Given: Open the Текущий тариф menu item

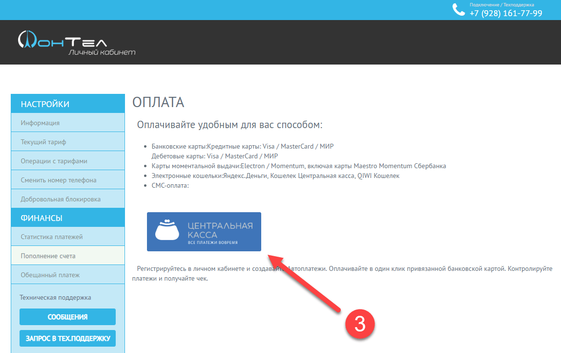Looking at the screenshot, I should pyautogui.click(x=68, y=142).
